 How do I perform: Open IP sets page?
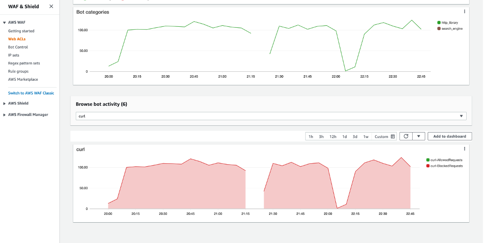(13, 55)
